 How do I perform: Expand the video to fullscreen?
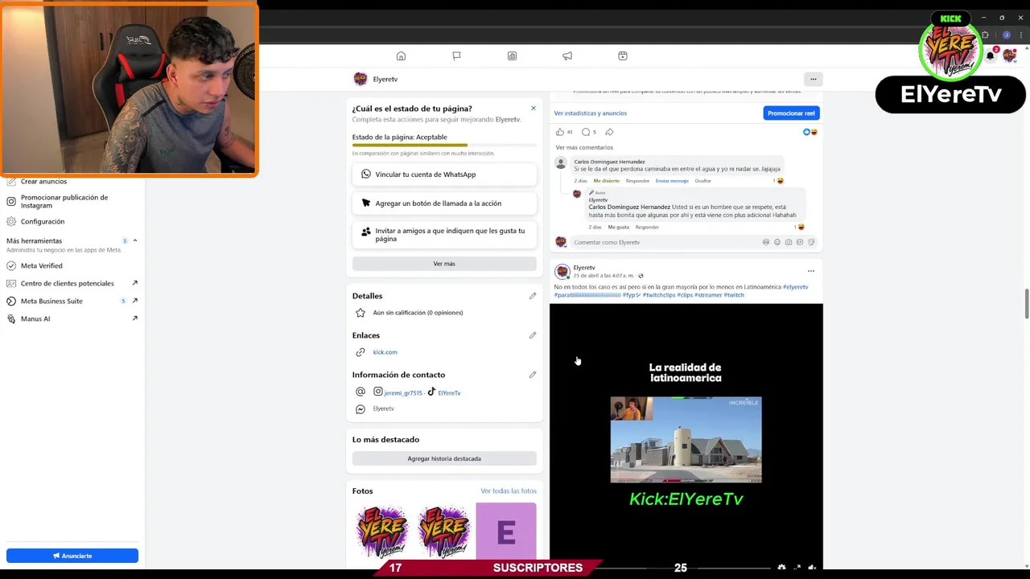pyautogui.click(x=797, y=568)
